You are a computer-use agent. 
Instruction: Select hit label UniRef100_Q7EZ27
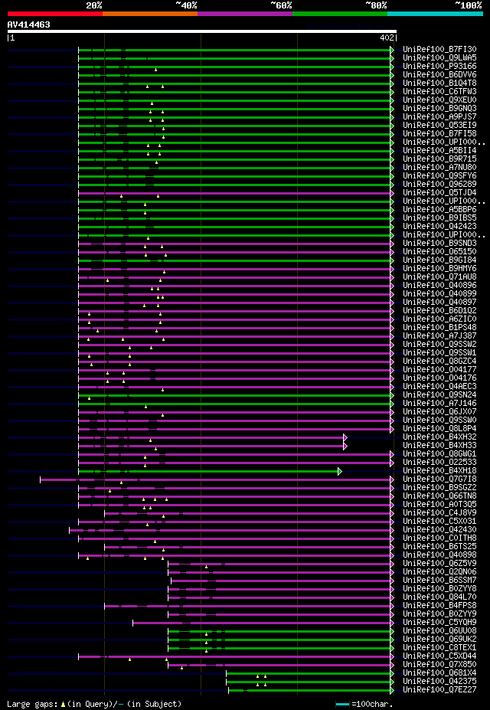tap(439, 690)
